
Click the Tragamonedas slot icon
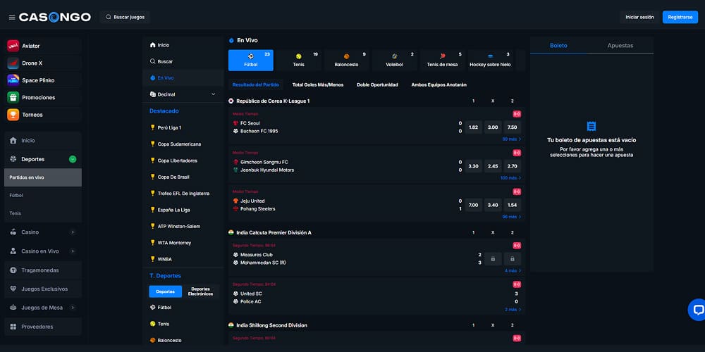click(13, 270)
